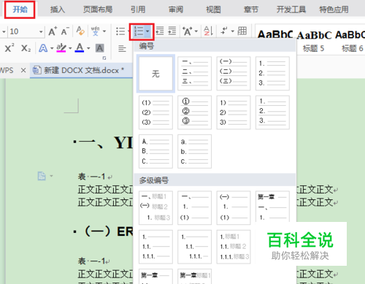Switch to the 视图 tab
The image size is (365, 284).
click(213, 9)
